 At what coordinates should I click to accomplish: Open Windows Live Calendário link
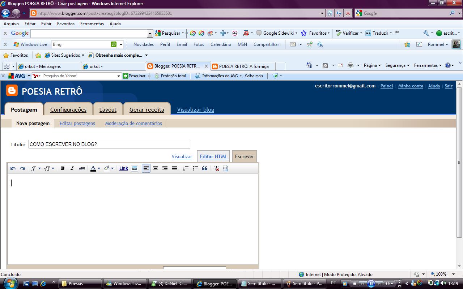point(221,44)
